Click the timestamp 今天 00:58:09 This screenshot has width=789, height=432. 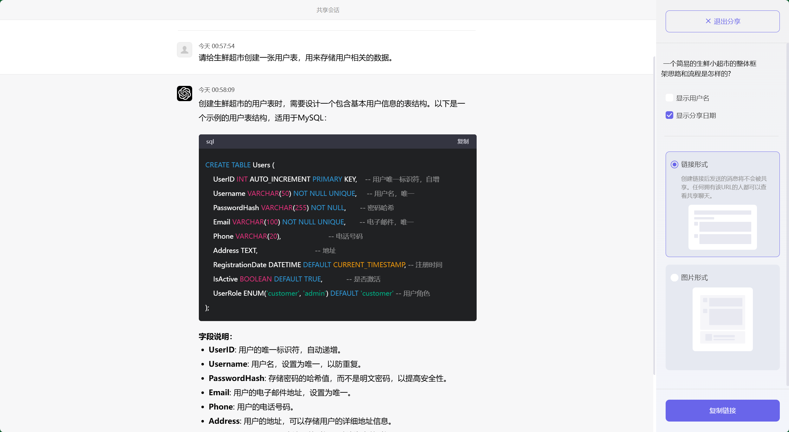coord(216,90)
